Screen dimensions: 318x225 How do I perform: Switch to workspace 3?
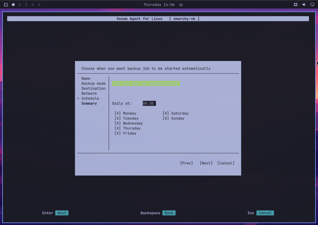click(x=26, y=5)
